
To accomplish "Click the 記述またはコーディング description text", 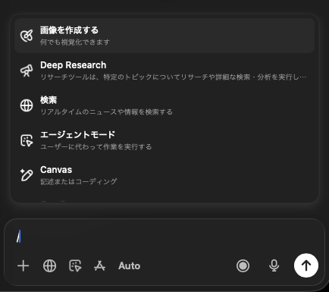I will coord(79,181).
